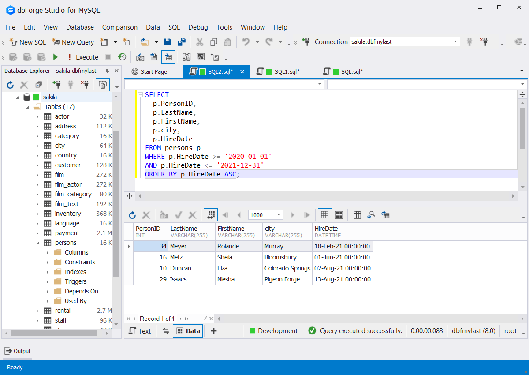Open the Database menu
This screenshot has height=375, width=529.
click(x=80, y=27)
